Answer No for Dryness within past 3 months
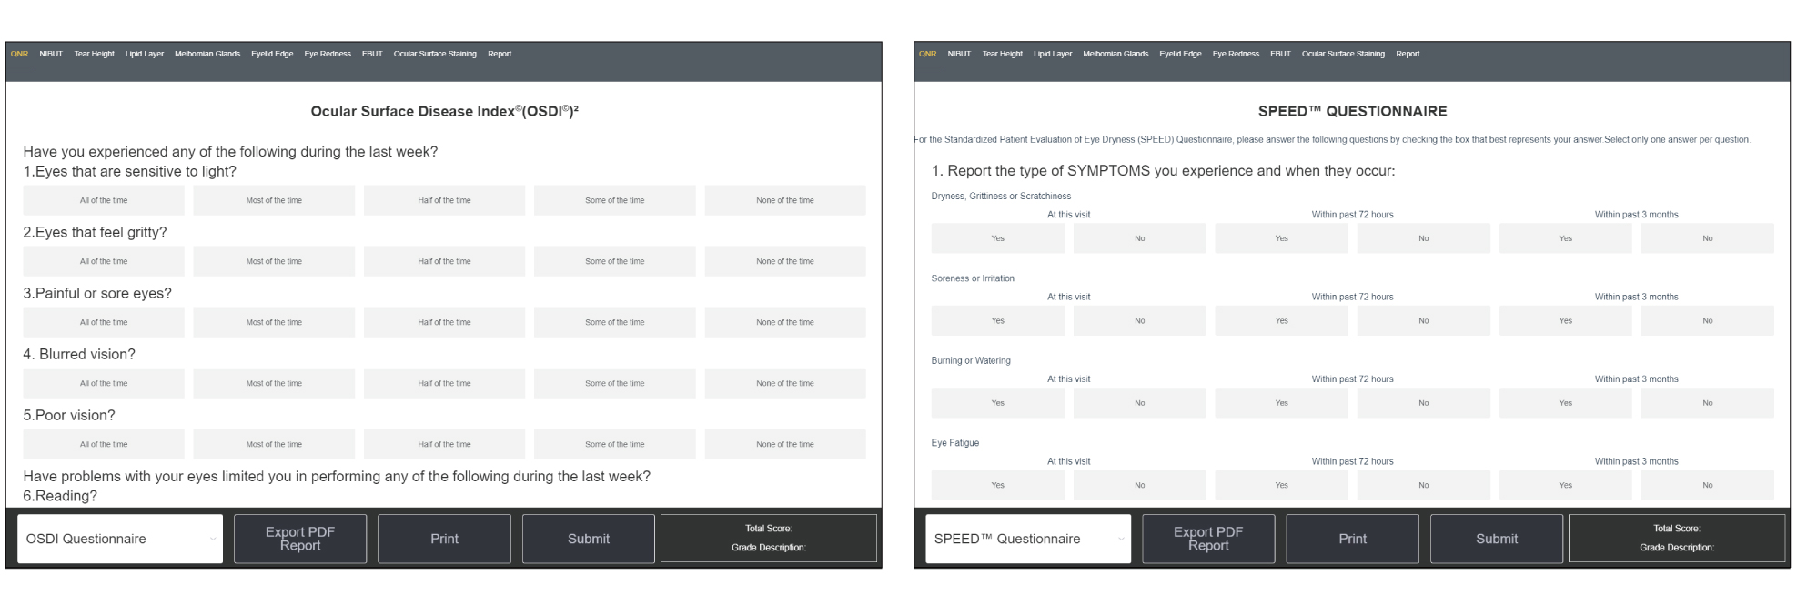Viewport: 1797px width, 616px height. point(1707,238)
